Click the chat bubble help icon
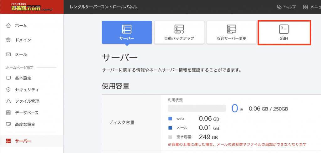 coord(279,7)
